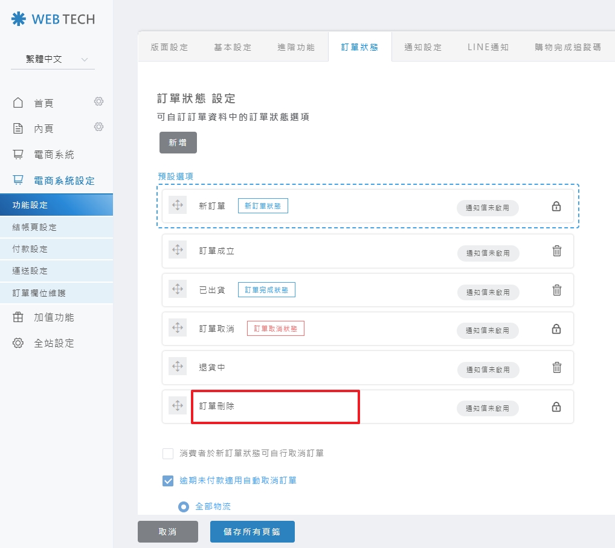Switch to the 通知設定 tab
Viewport: 615px width, 548px height.
coord(423,47)
